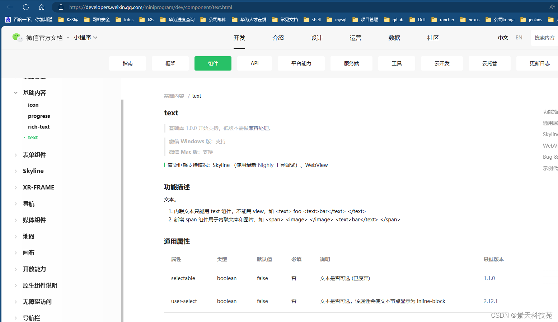
Task: Select the 工具 category button
Action: pos(397,63)
